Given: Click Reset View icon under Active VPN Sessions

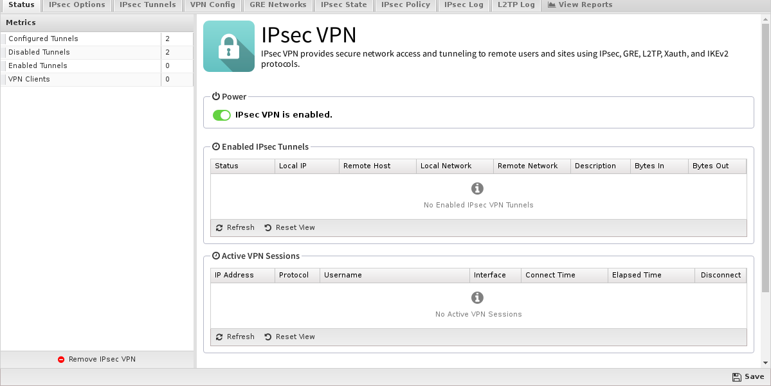Looking at the screenshot, I should [268, 337].
